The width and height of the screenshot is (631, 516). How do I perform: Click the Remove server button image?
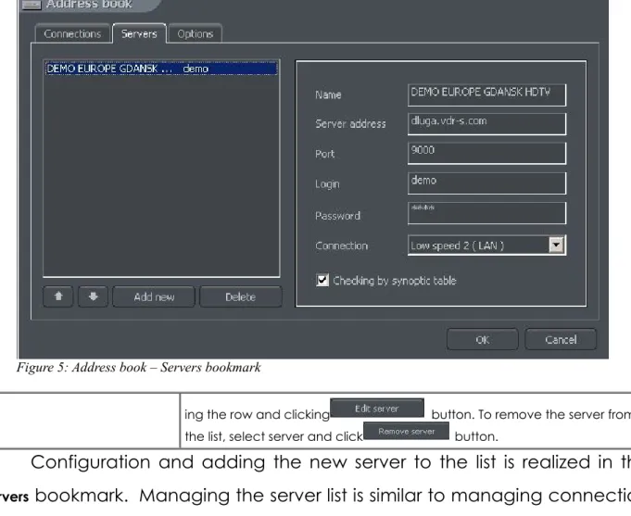tap(406, 431)
